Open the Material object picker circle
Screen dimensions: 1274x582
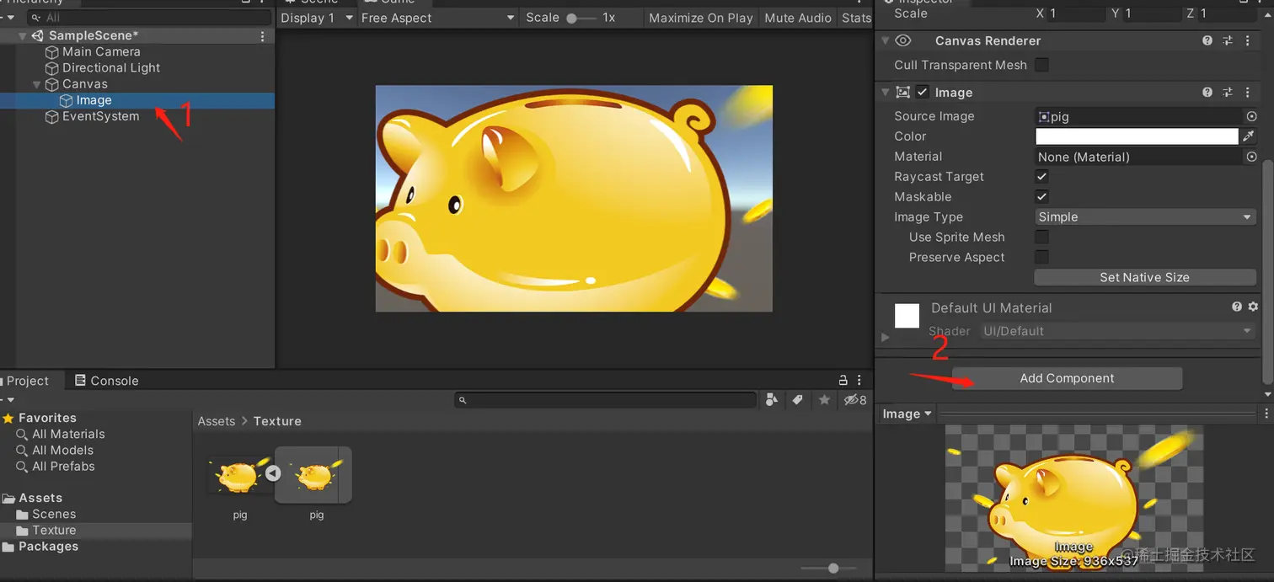(x=1251, y=157)
